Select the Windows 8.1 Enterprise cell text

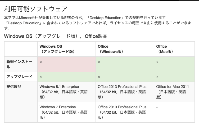tap(59, 87)
